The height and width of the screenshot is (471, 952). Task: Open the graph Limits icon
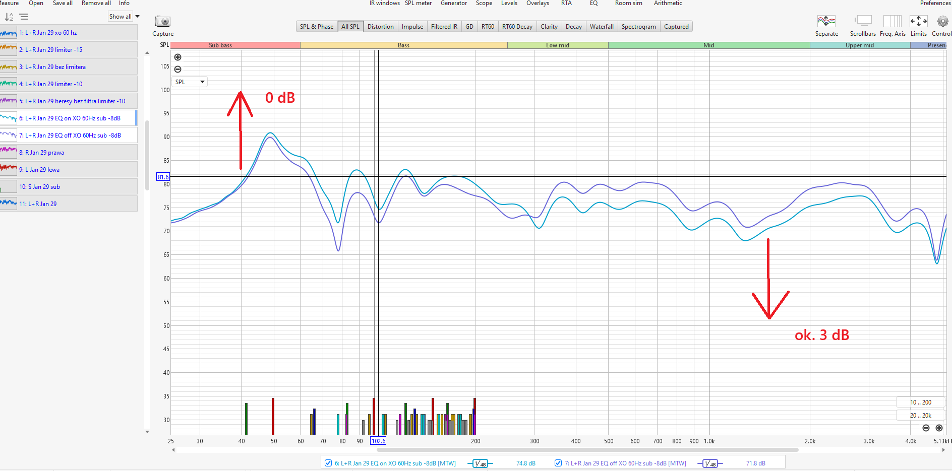(x=918, y=21)
